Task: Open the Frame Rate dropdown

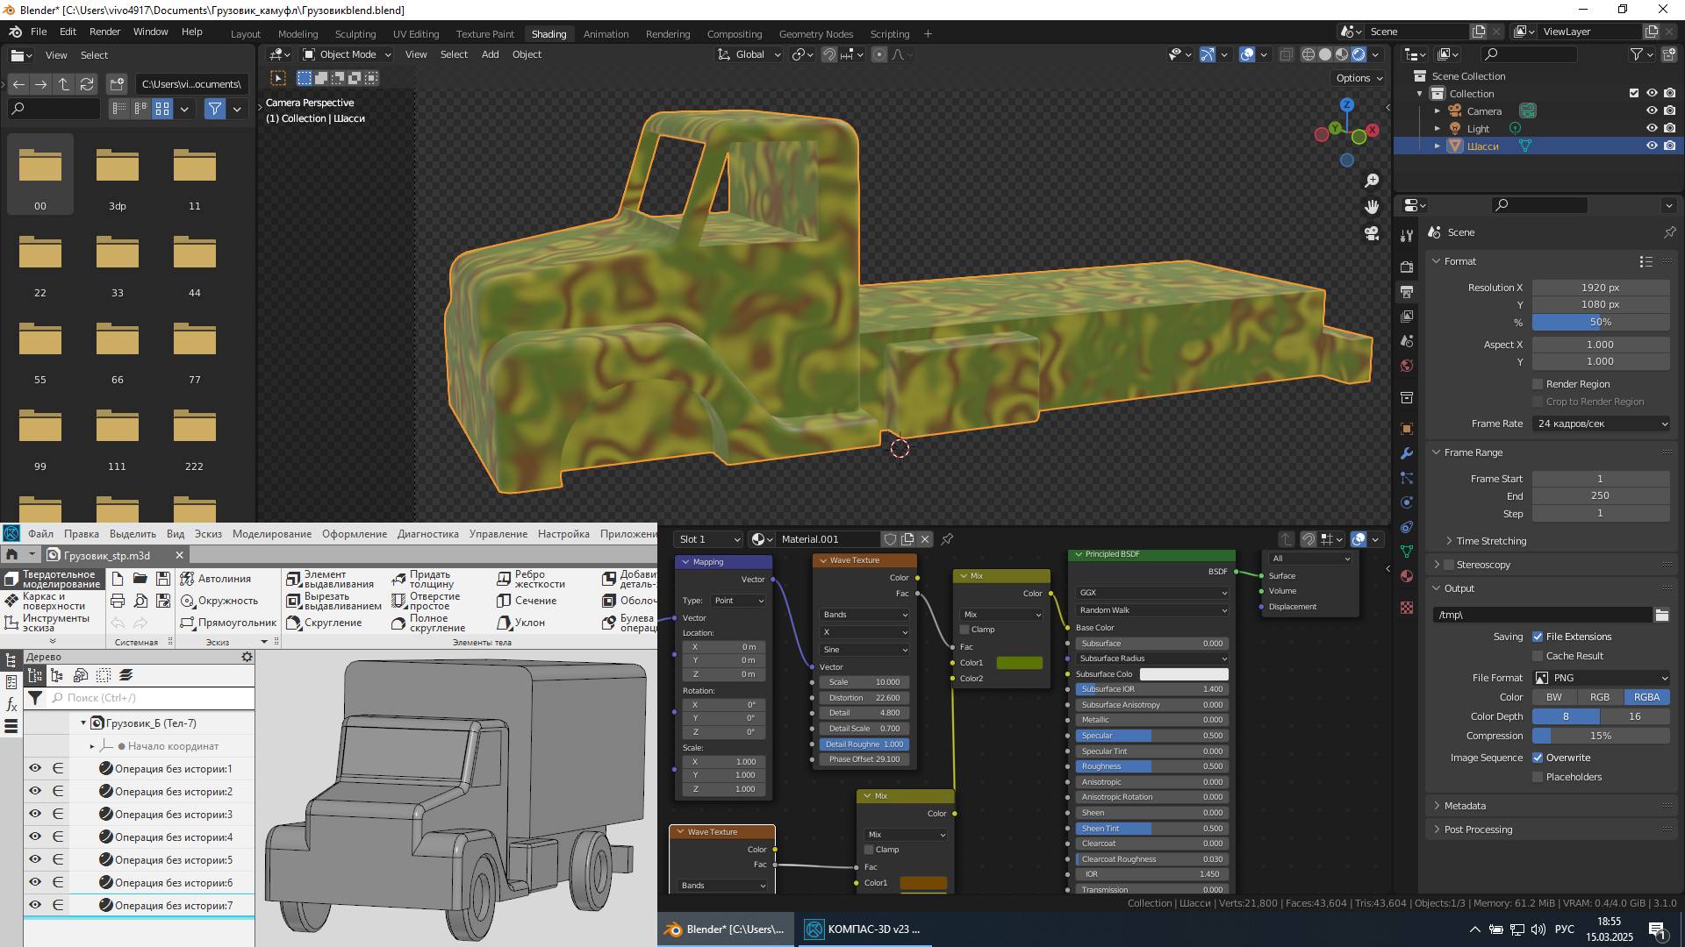Action: (x=1601, y=424)
